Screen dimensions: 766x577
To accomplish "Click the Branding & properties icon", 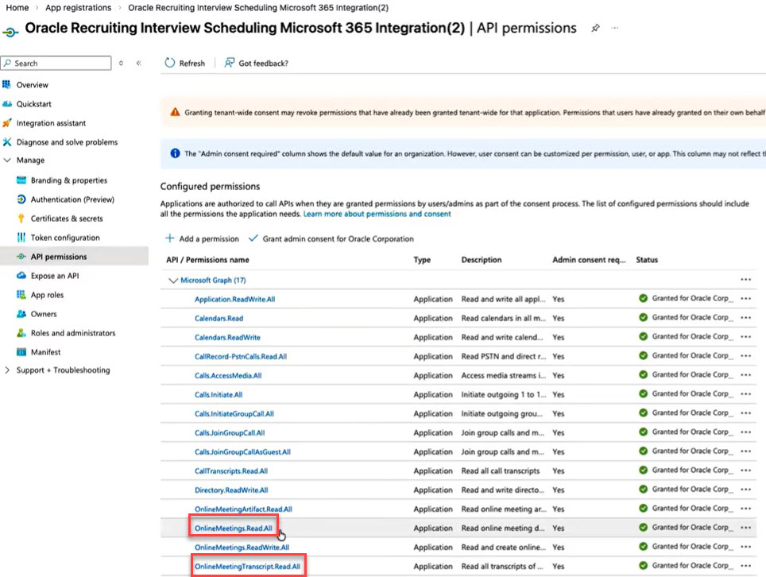I will pos(21,180).
